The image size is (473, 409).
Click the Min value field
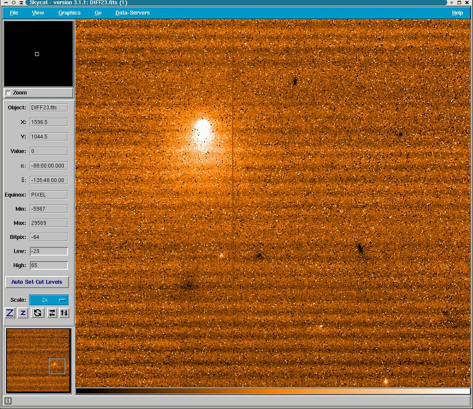[x=49, y=209]
